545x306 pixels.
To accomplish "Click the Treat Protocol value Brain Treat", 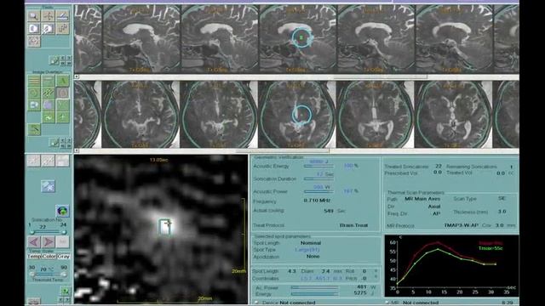I will 353,225.
